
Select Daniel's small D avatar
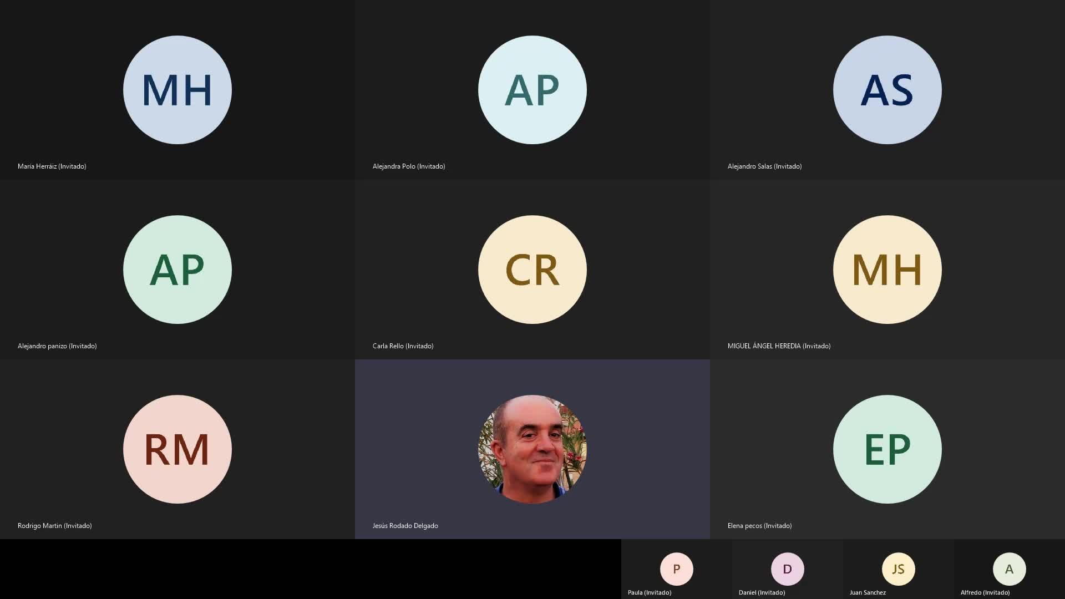[788, 569]
